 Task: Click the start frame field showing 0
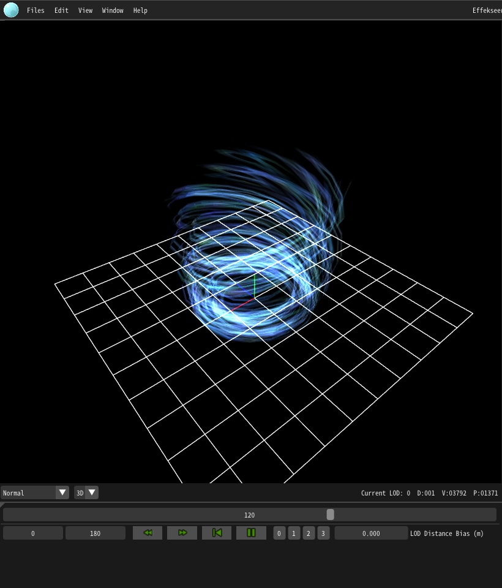point(33,533)
